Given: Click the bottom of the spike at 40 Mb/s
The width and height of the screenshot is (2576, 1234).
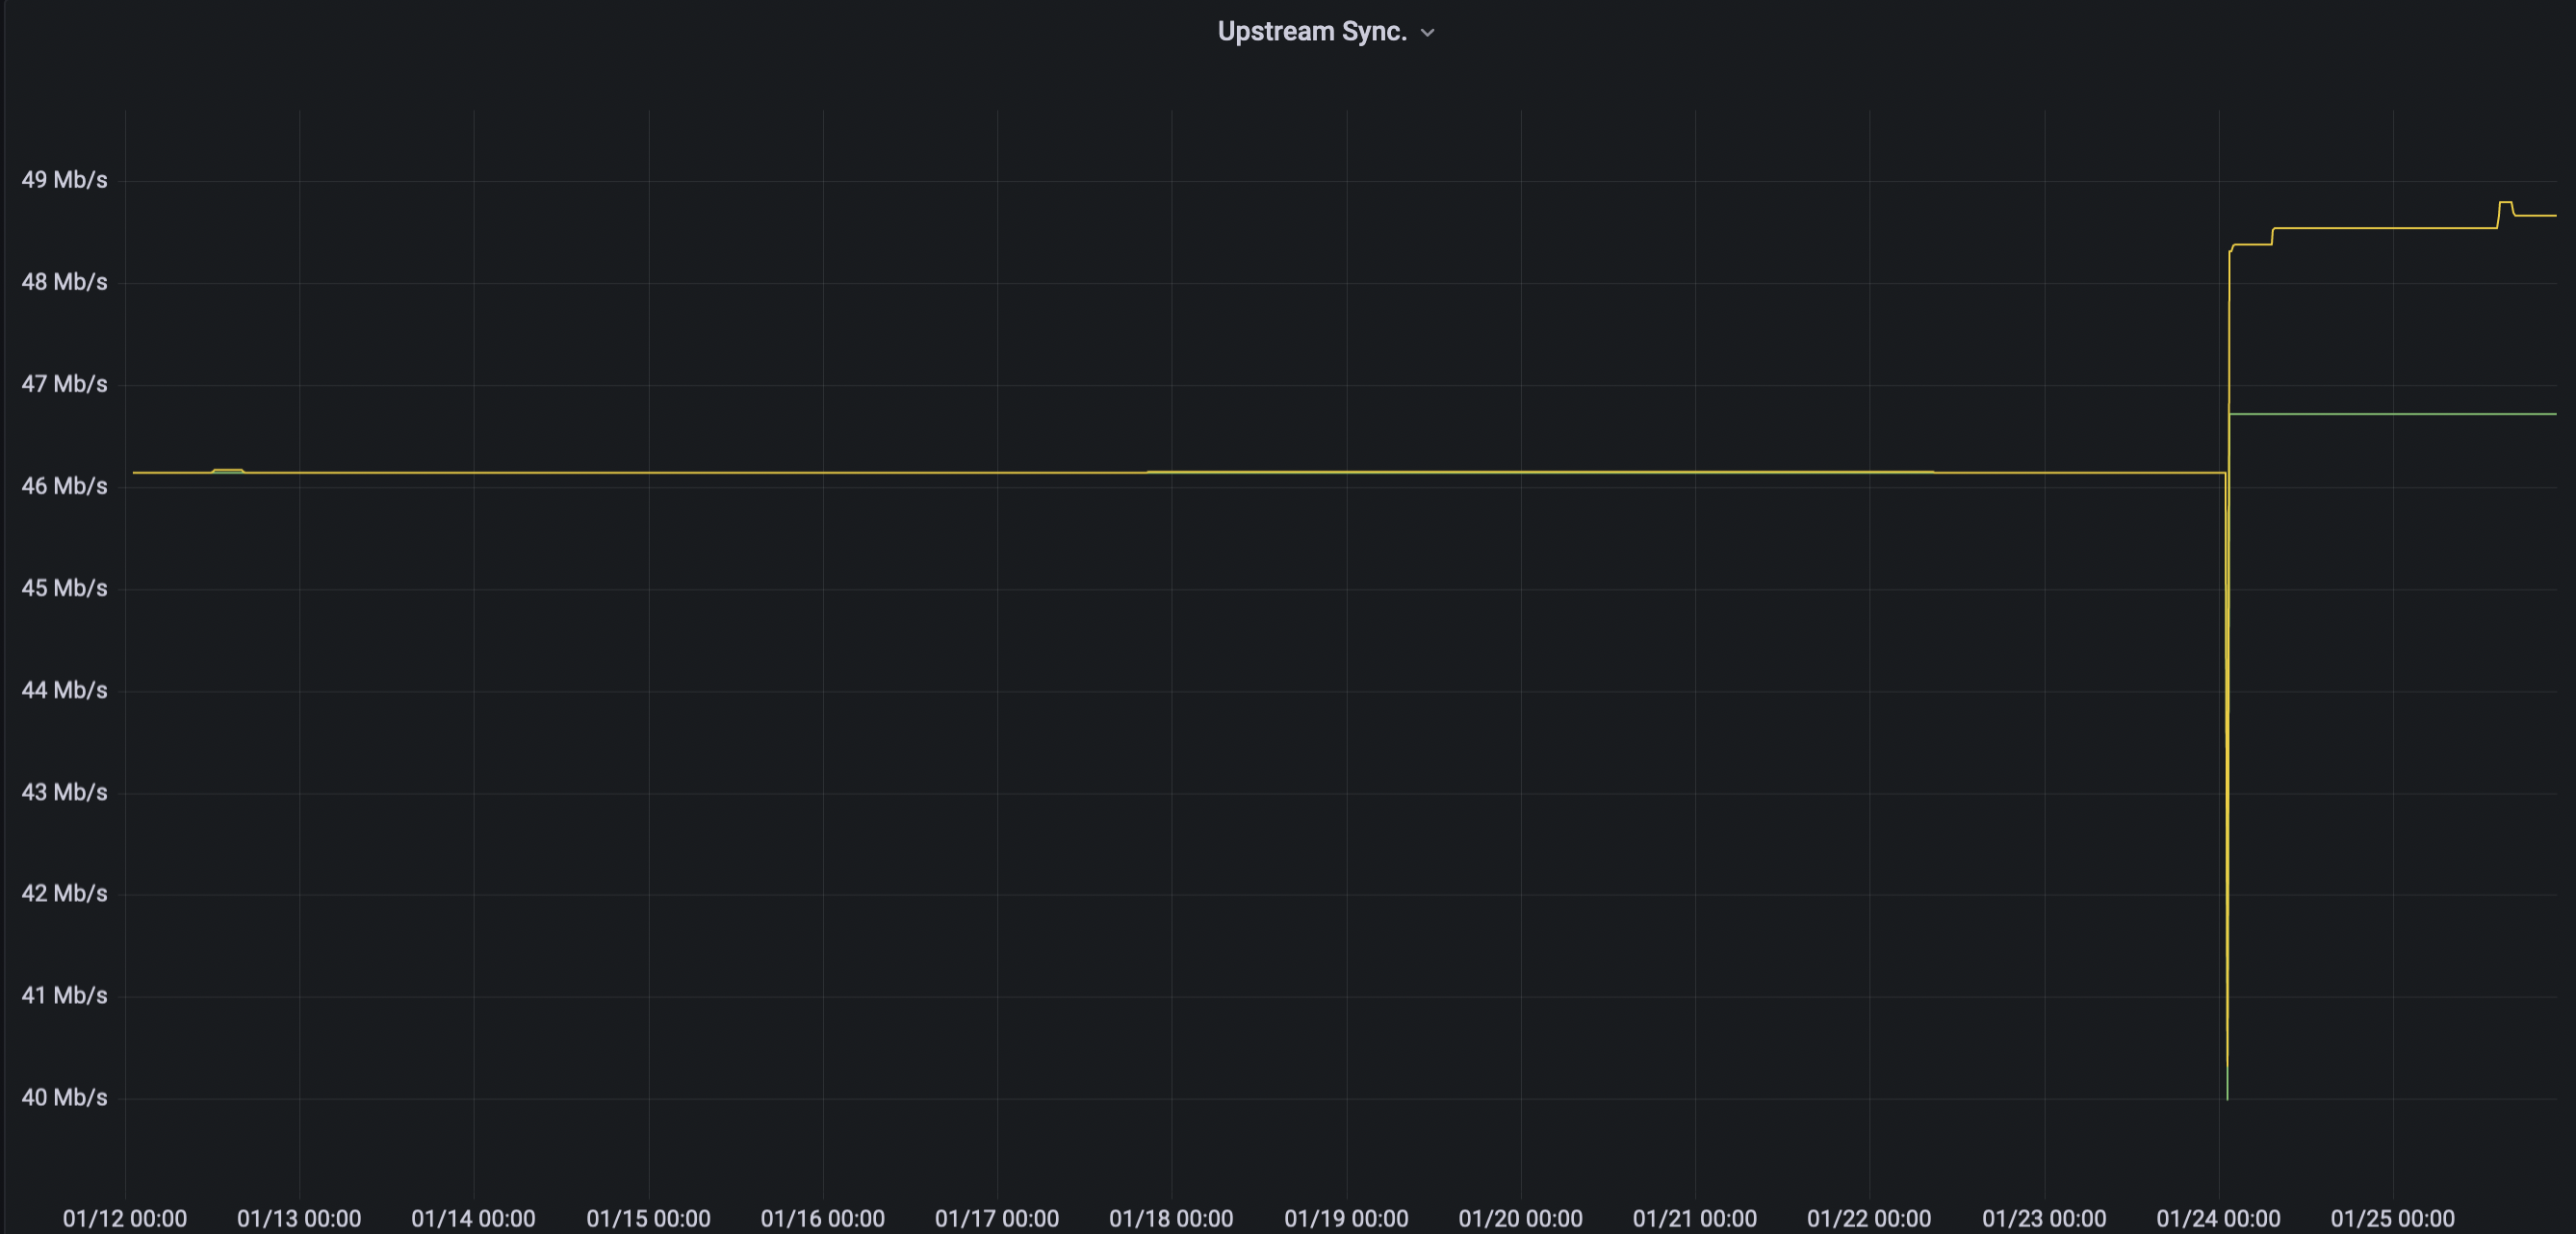Looking at the screenshot, I should [2227, 1097].
